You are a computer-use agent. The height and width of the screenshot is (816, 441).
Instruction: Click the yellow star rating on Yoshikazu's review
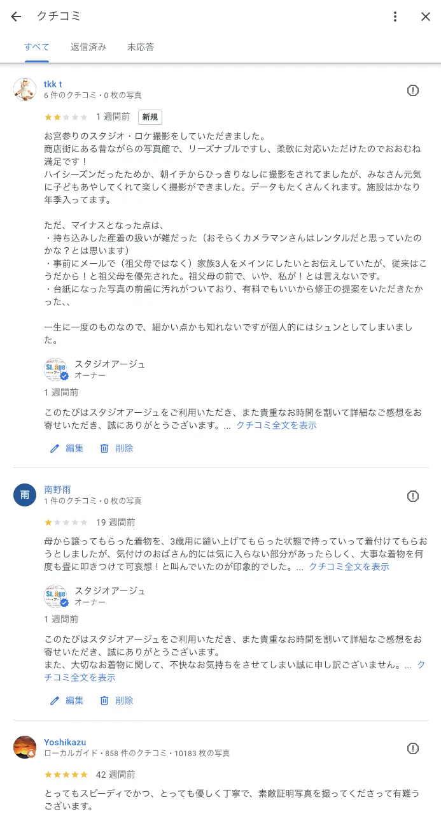[66, 775]
